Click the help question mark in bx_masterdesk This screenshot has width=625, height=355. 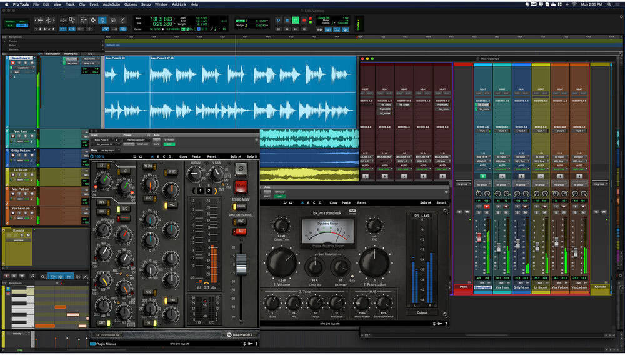tap(447, 324)
